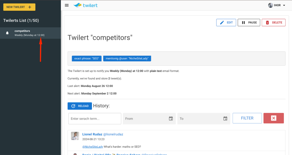Clear filters with the red X button
The image size is (292, 155).
[x=273, y=118]
